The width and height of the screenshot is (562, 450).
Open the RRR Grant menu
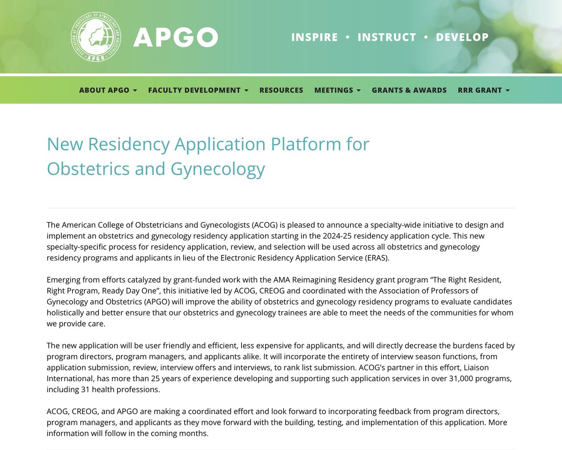[484, 90]
